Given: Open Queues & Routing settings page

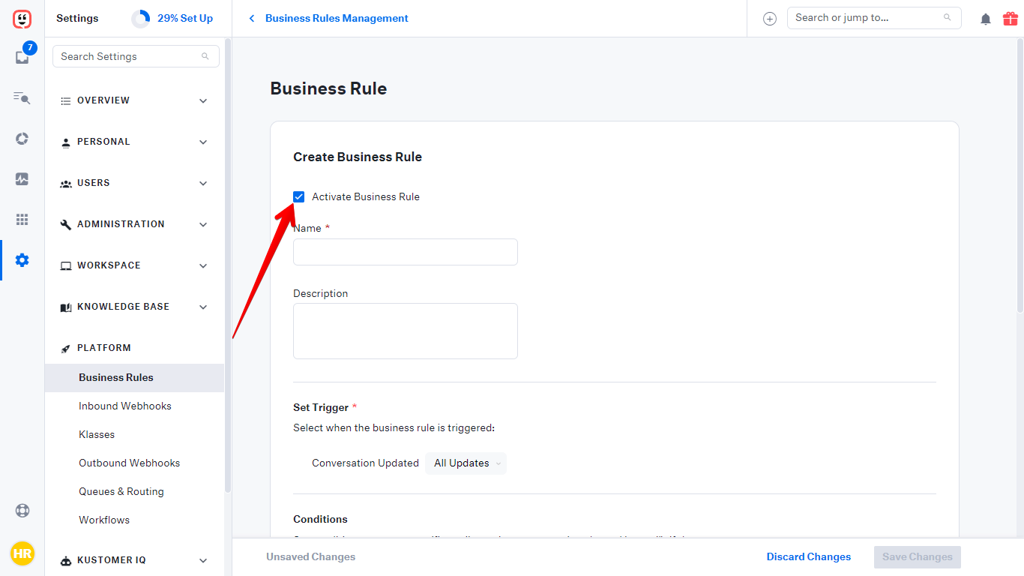Looking at the screenshot, I should [121, 491].
